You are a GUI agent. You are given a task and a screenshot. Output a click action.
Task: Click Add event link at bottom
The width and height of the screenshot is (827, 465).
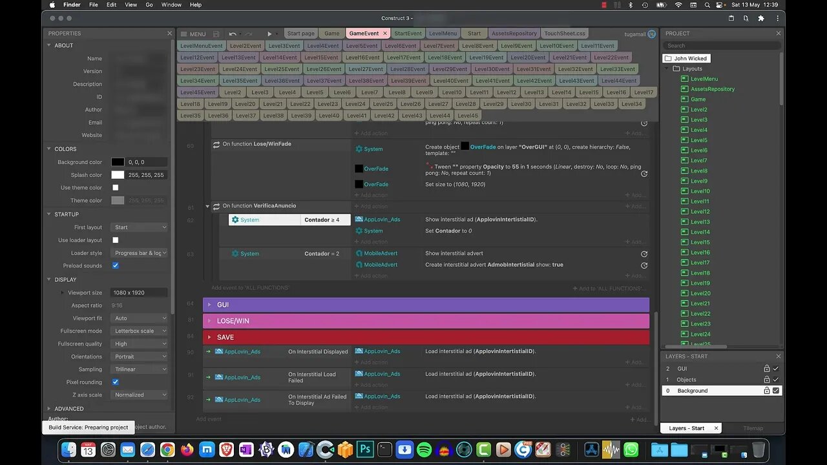[209, 419]
